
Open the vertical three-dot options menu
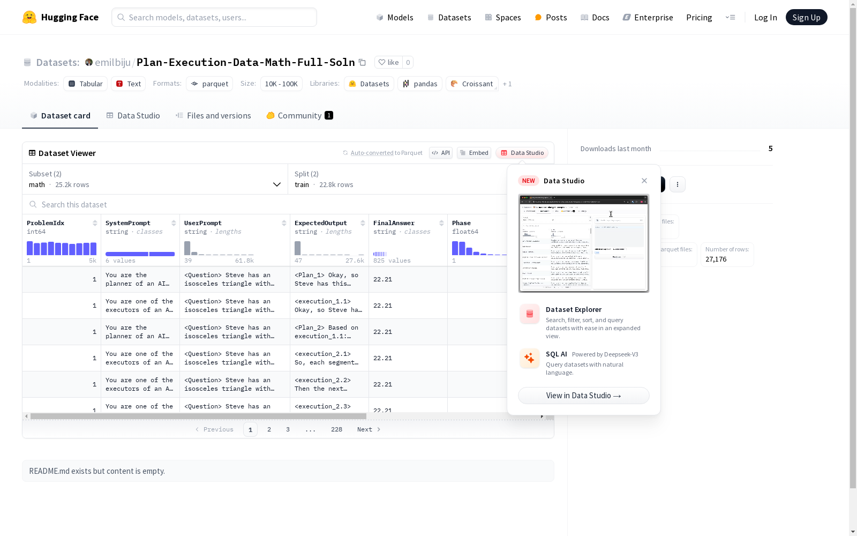click(678, 184)
